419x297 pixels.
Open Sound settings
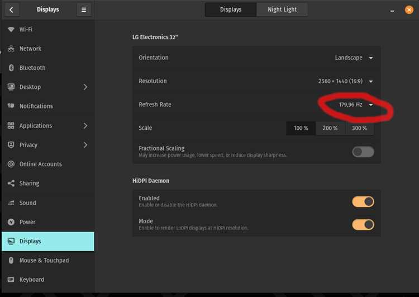point(48,203)
